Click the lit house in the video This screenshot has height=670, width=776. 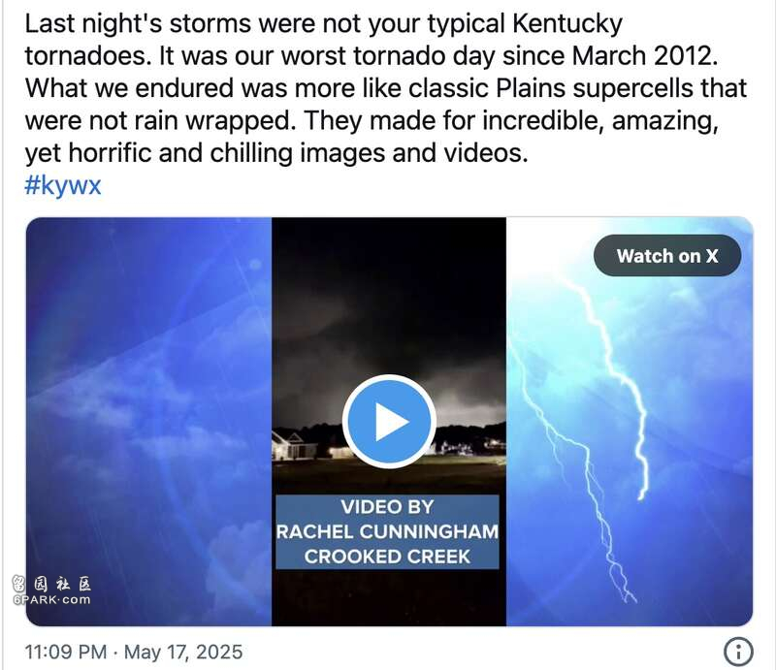294,444
